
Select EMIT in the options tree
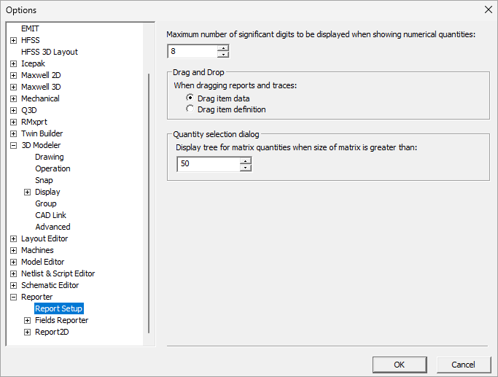coord(30,28)
